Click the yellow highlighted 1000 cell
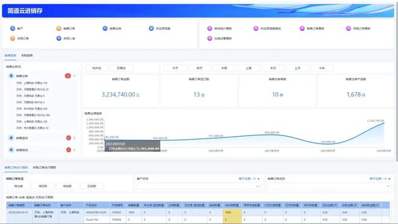The width and height of the screenshot is (398, 224). (x=232, y=213)
